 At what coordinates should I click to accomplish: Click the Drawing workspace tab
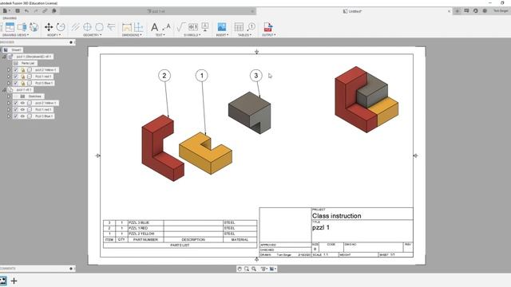(x=10, y=18)
